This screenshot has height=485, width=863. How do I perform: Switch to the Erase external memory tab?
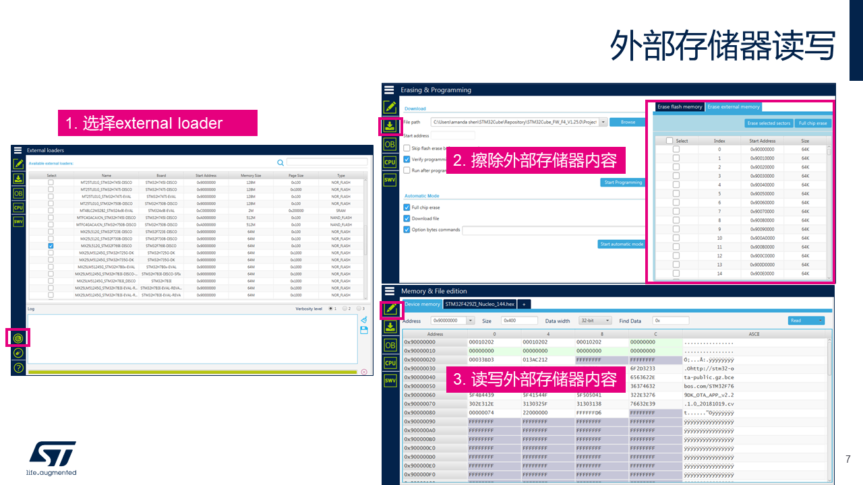pyautogui.click(x=733, y=106)
